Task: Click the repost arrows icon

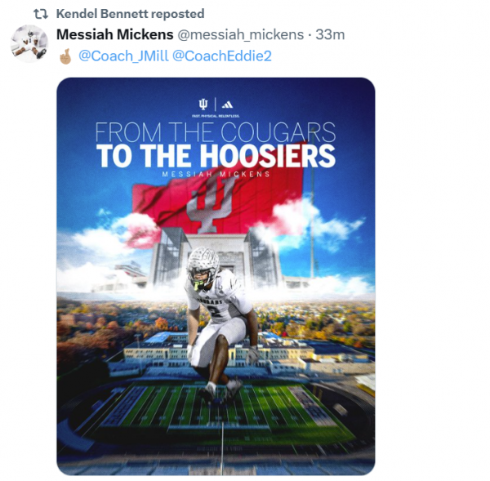Action: click(x=41, y=14)
